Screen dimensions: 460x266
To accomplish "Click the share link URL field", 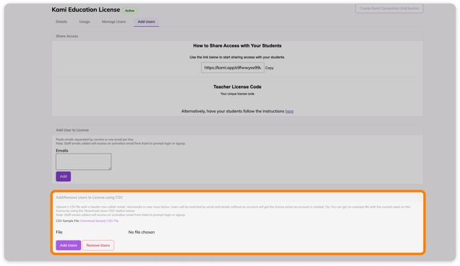I will (x=232, y=68).
